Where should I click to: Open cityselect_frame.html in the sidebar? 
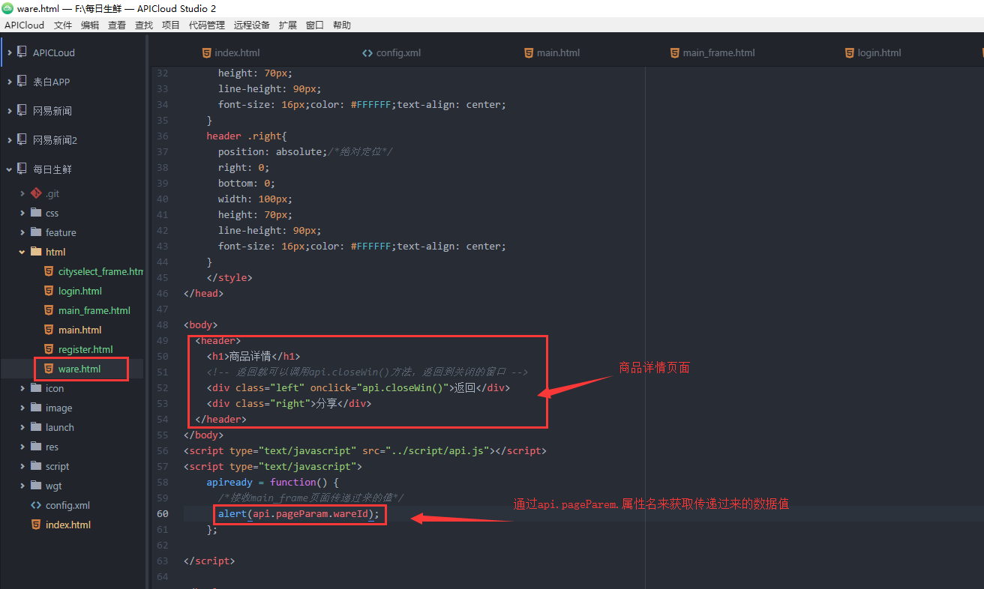click(100, 271)
